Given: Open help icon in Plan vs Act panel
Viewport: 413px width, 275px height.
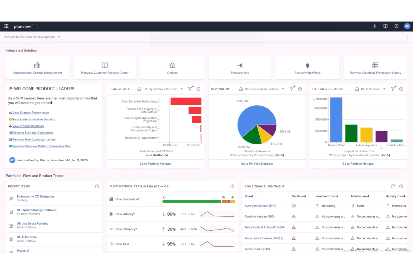Looking at the screenshot, I should (198, 89).
